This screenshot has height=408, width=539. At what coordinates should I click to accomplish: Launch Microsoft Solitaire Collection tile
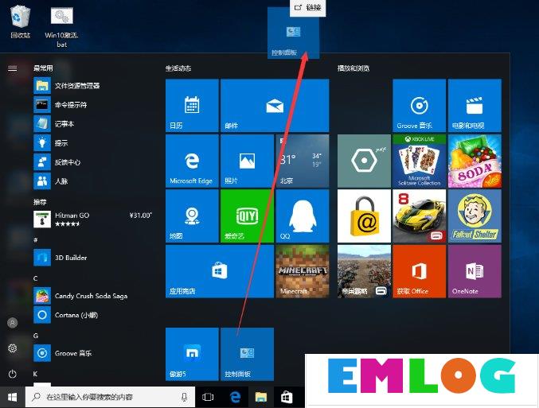click(419, 161)
